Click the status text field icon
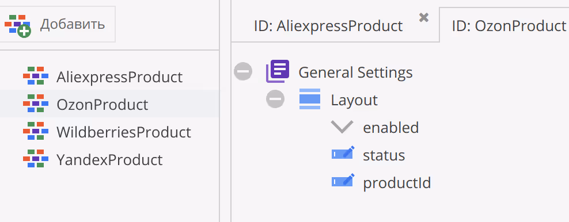 pyautogui.click(x=343, y=153)
